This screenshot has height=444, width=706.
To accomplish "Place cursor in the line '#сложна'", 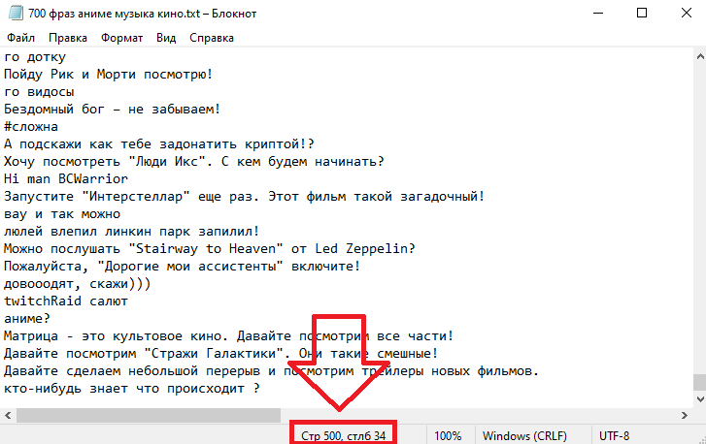I will pos(31,127).
